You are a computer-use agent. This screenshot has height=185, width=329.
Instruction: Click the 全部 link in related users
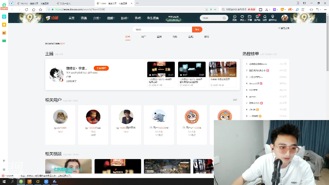(235, 100)
